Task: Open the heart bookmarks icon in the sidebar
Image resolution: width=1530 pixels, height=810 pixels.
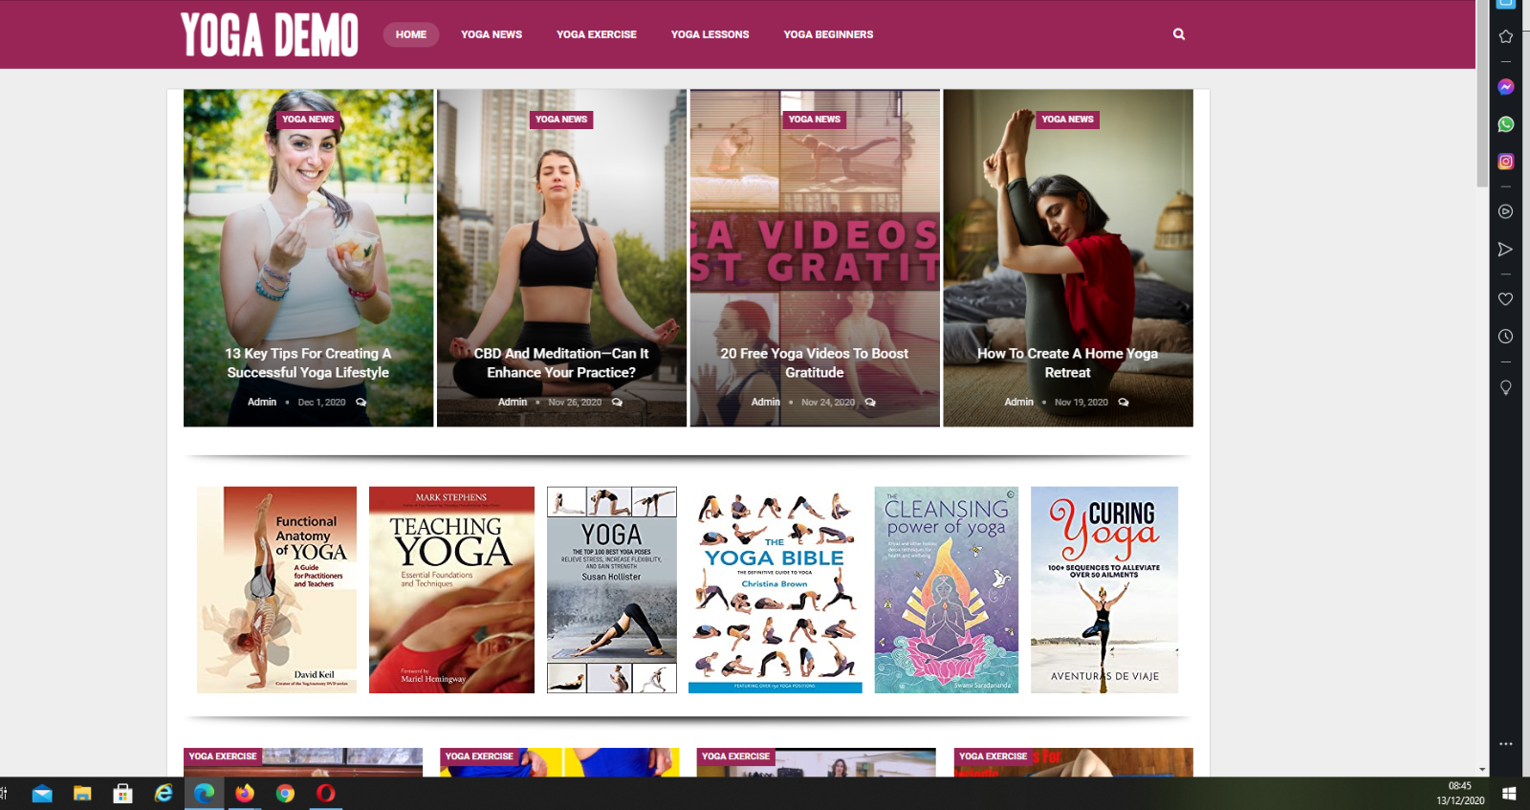Action: tap(1506, 299)
